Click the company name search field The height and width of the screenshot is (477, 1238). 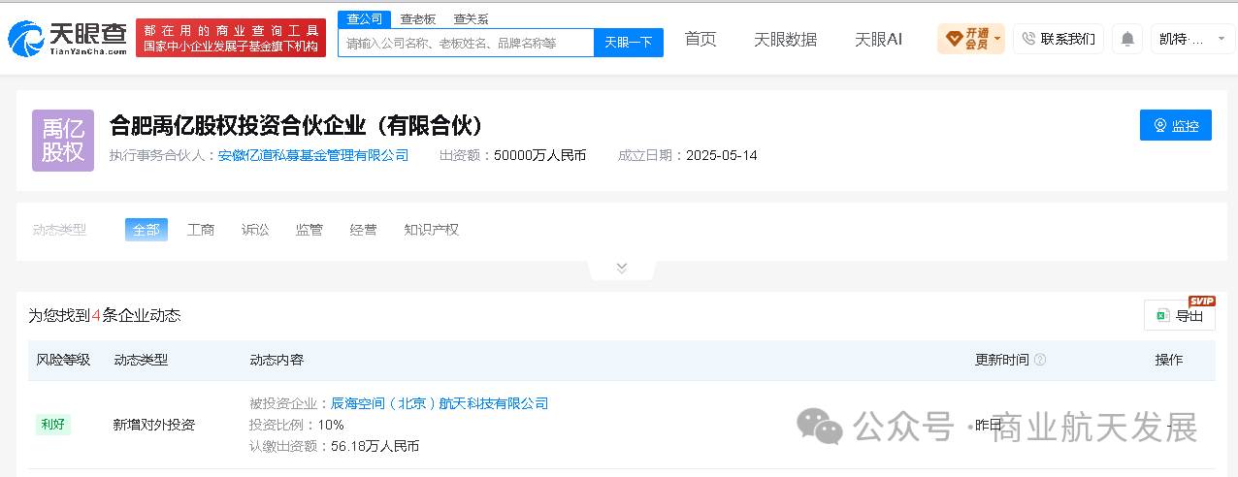466,43
